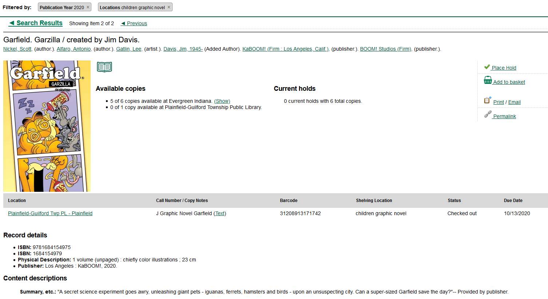Click the Place Hold checkmark icon

pos(487,67)
